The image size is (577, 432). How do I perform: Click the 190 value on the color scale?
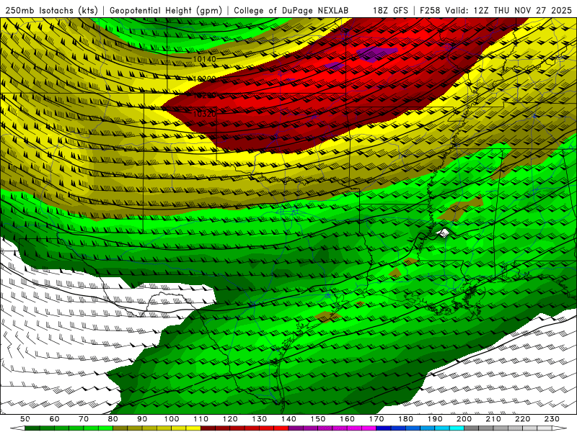pos(435,419)
